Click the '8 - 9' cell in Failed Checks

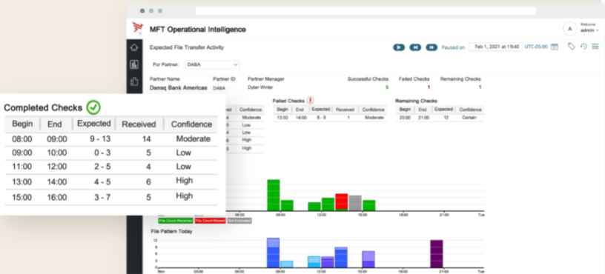click(x=322, y=118)
